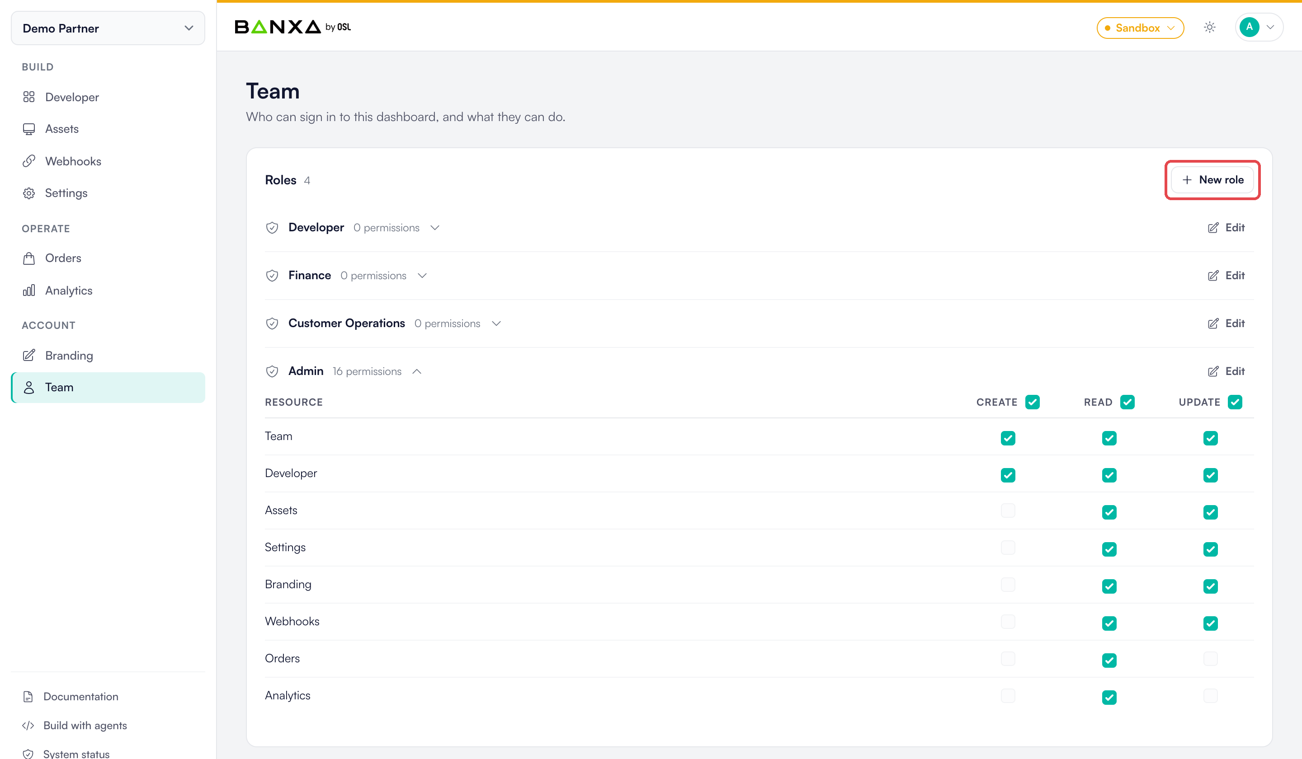The height and width of the screenshot is (759, 1302).
Task: Toggle the light/dark theme sun icon
Action: (1209, 28)
